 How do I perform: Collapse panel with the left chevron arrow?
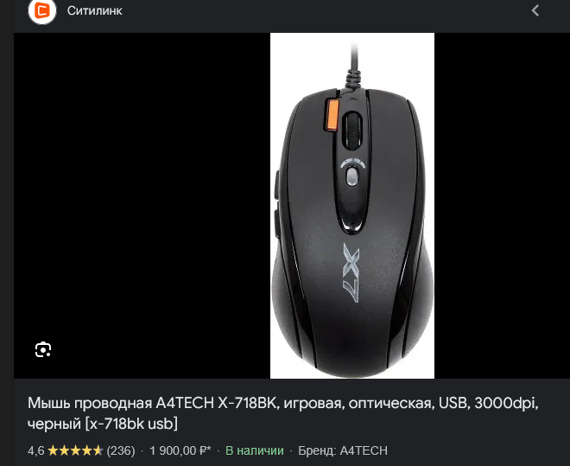(x=535, y=10)
